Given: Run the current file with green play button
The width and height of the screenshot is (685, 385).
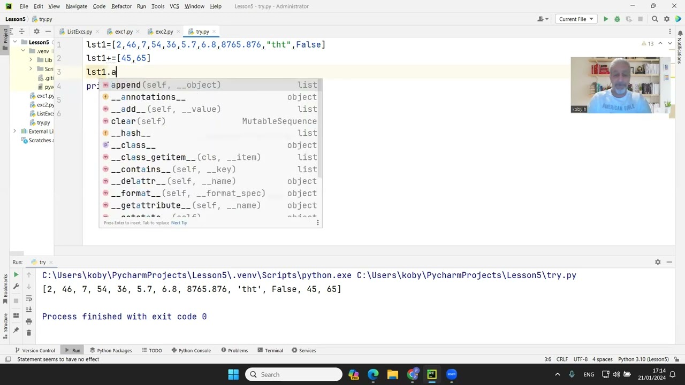Looking at the screenshot, I should coord(605,19).
